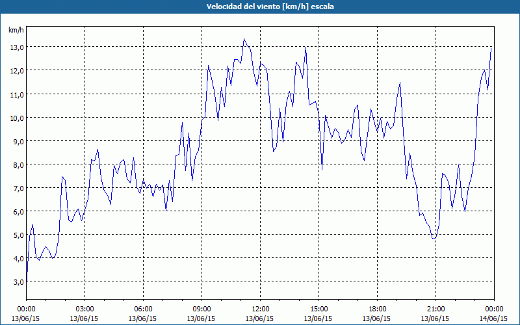
Task: Click the 12:00 time axis label
Action: point(261,309)
